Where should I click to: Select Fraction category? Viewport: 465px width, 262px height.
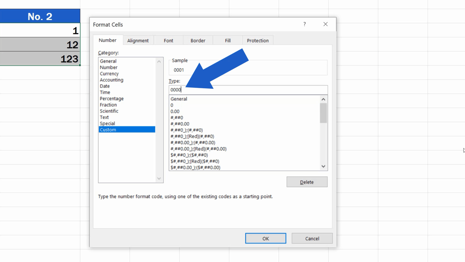click(x=127, y=105)
